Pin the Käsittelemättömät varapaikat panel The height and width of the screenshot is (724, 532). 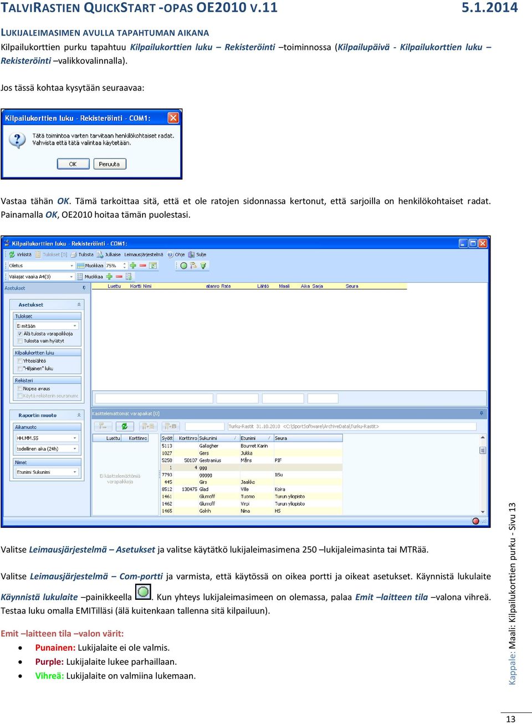coord(482,414)
